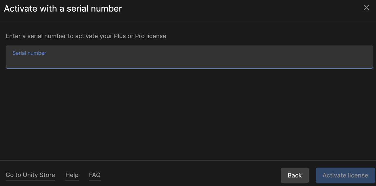Select the dialog title 'Activate with a serial number'
This screenshot has height=186, width=376.
(x=63, y=8)
